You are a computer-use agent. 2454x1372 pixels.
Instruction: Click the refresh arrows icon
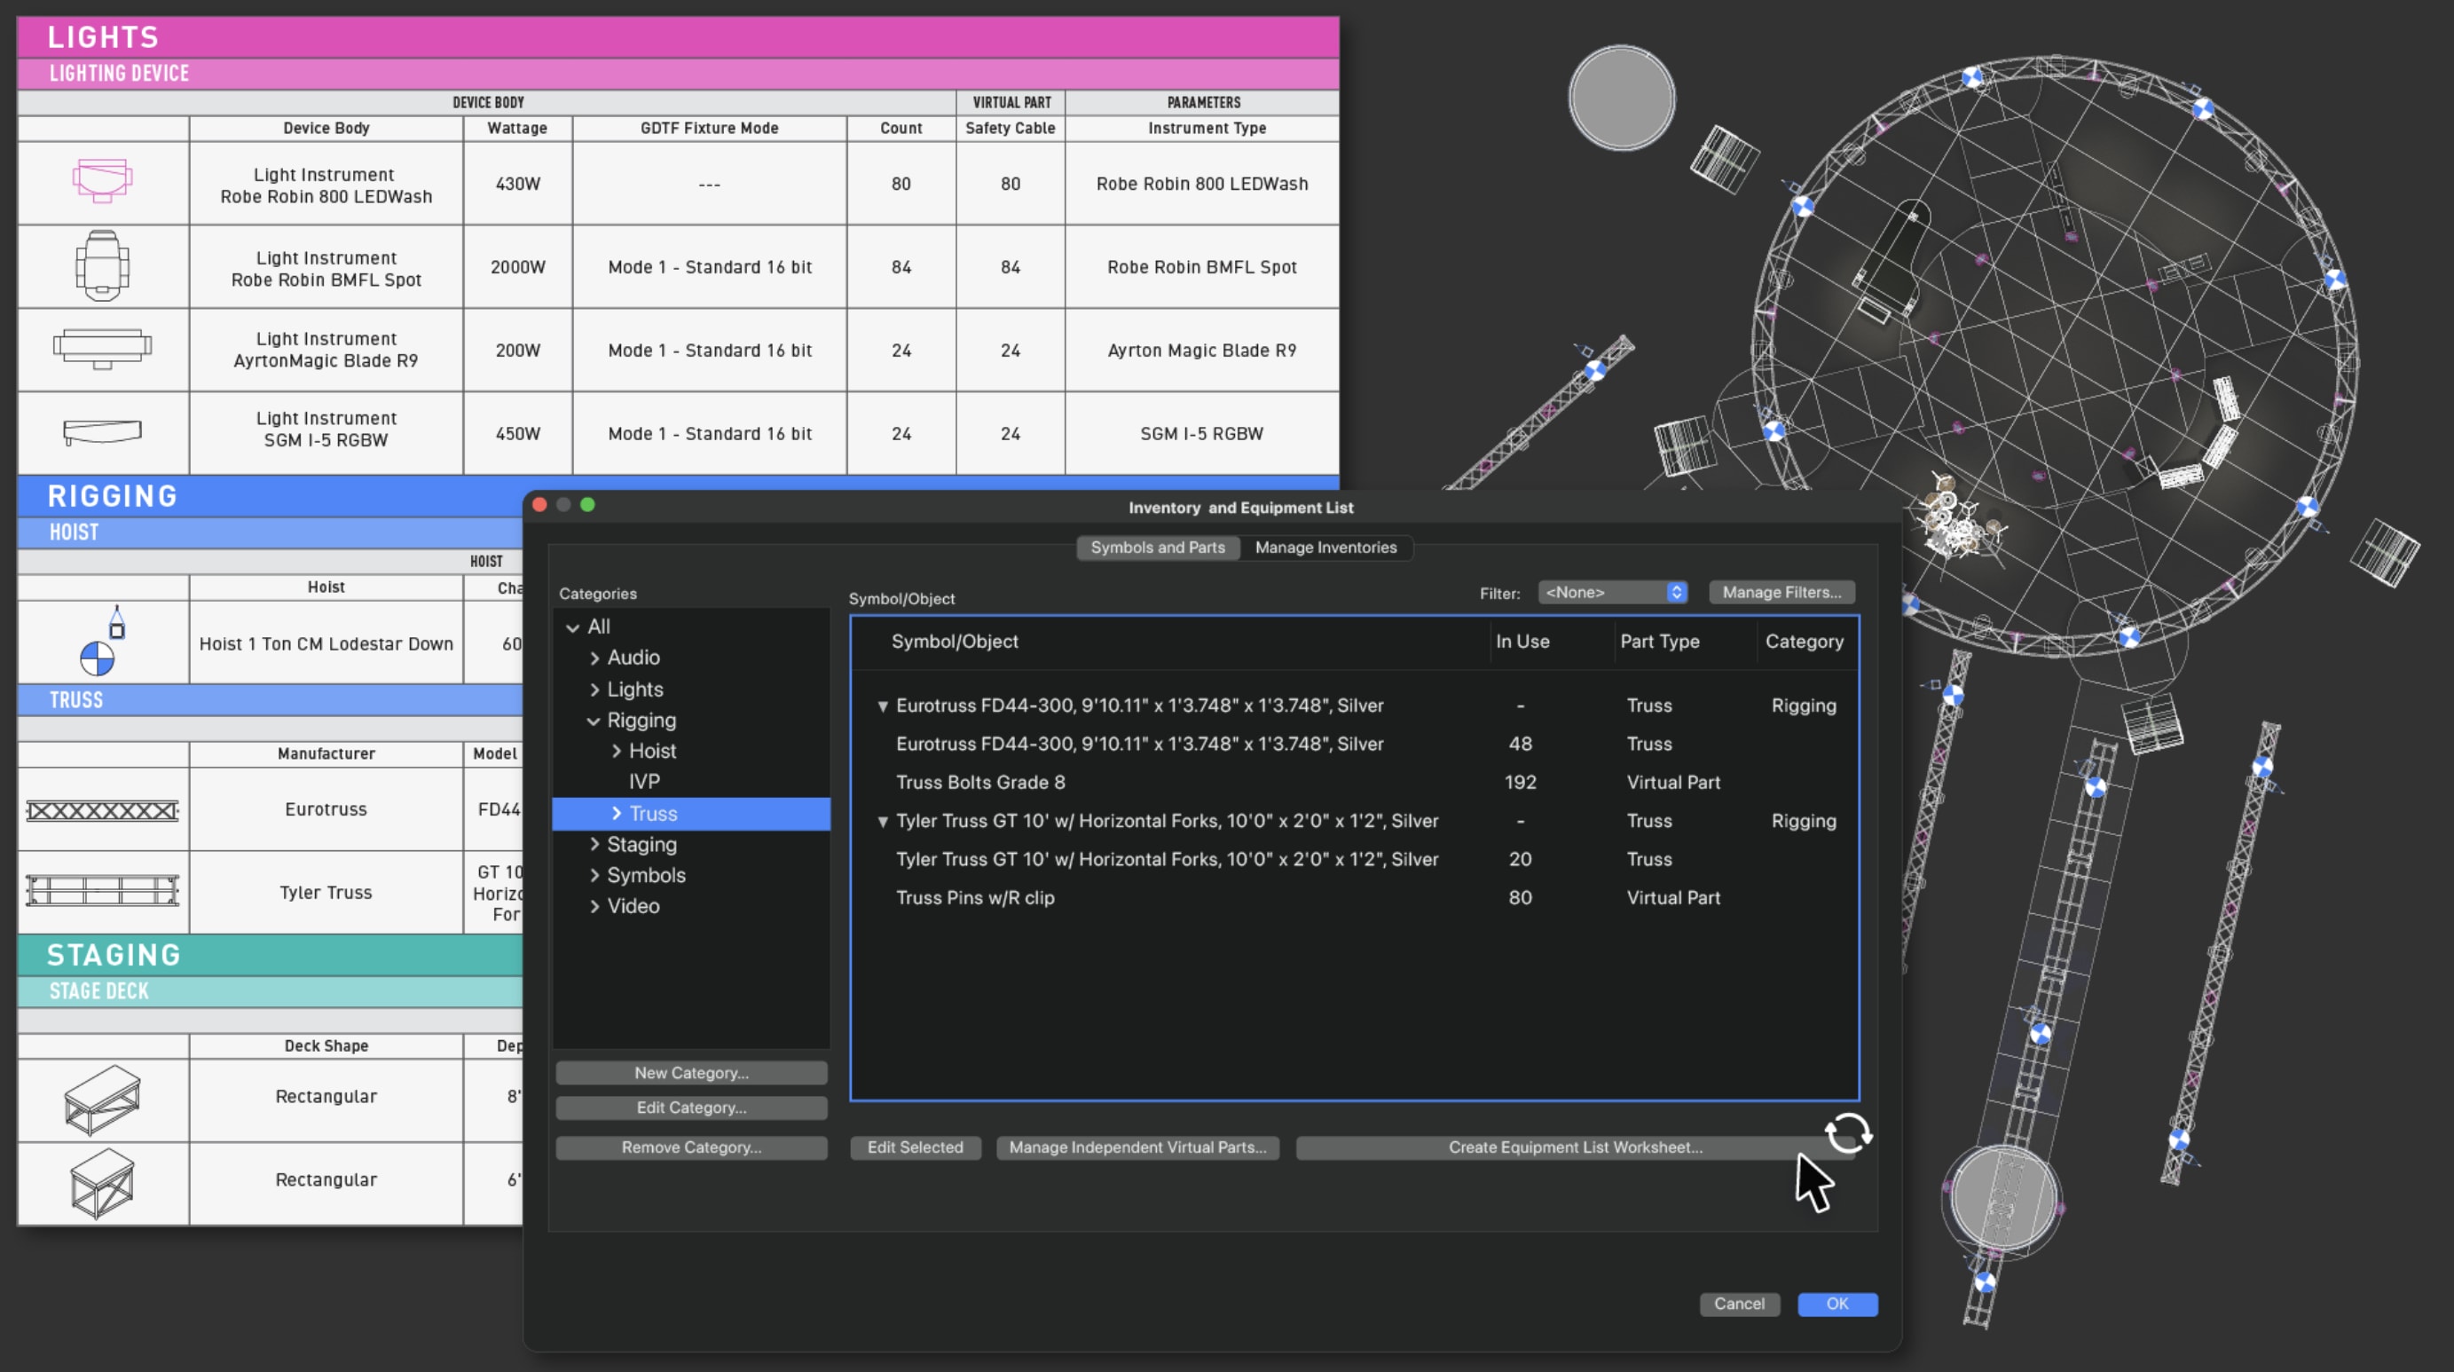[1848, 1134]
